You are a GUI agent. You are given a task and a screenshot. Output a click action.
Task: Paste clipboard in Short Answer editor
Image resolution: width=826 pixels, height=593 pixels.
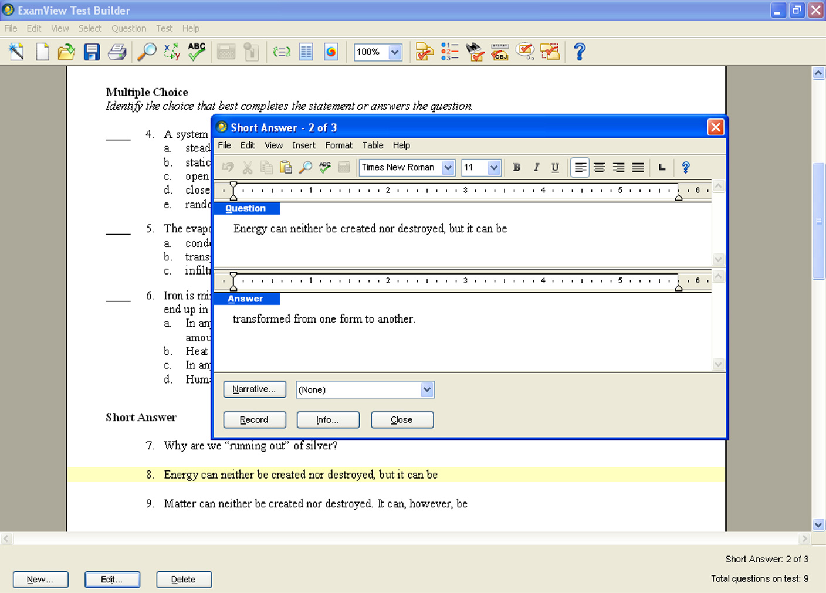(x=286, y=168)
